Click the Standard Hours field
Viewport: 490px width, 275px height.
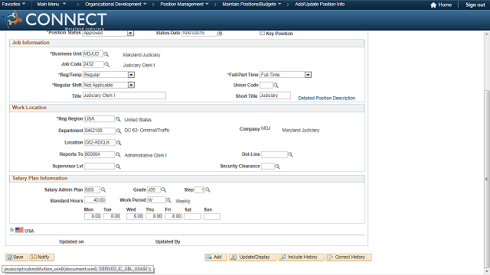click(95, 200)
